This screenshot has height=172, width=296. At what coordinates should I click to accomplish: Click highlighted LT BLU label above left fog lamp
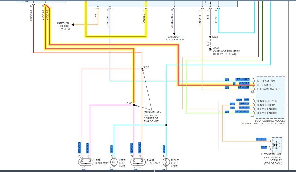point(111,149)
